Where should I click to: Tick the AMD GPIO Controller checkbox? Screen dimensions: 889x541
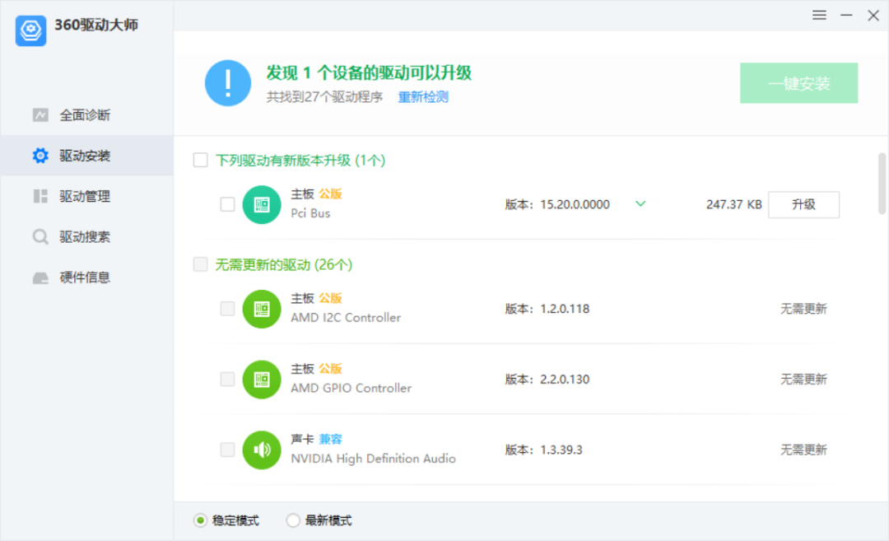[227, 379]
